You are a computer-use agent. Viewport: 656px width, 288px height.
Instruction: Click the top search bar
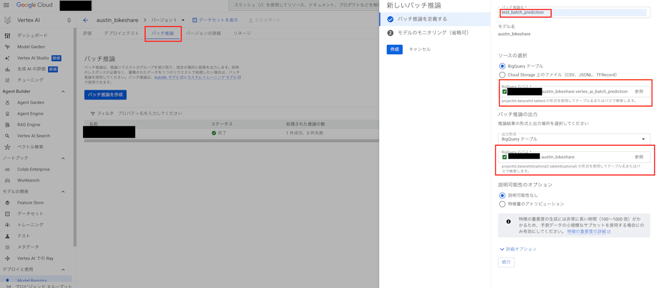click(x=303, y=5)
